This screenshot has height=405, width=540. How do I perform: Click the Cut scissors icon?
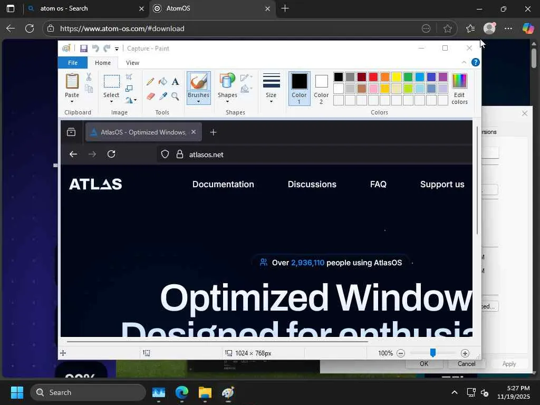pos(89,77)
